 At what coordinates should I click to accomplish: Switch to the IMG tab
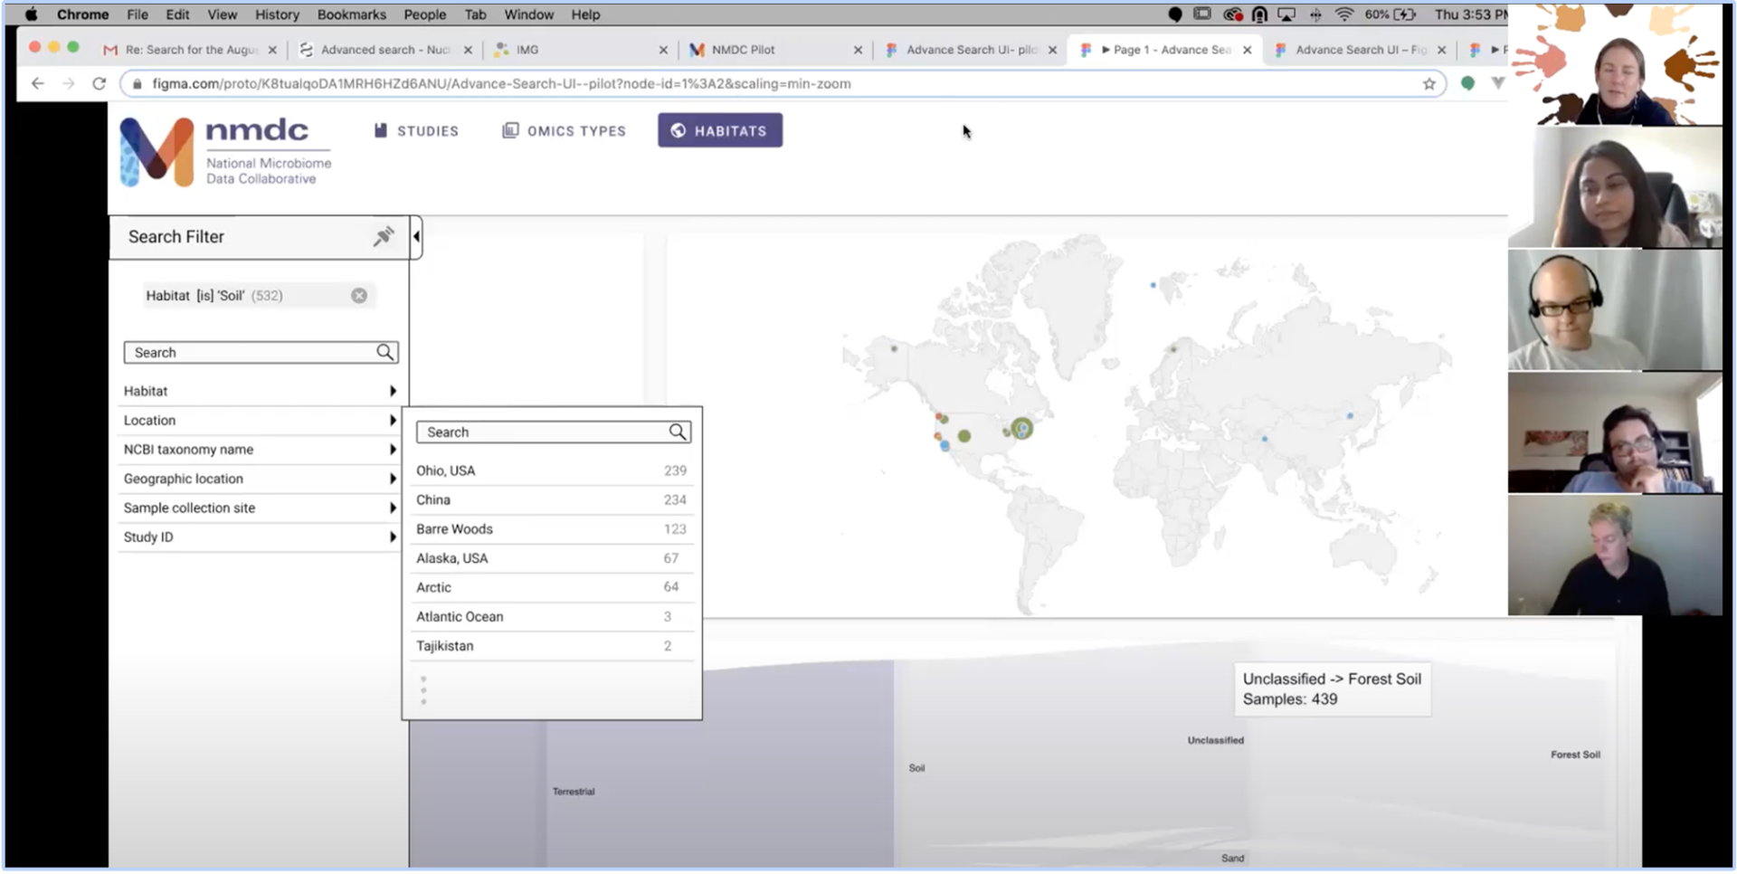(x=581, y=50)
